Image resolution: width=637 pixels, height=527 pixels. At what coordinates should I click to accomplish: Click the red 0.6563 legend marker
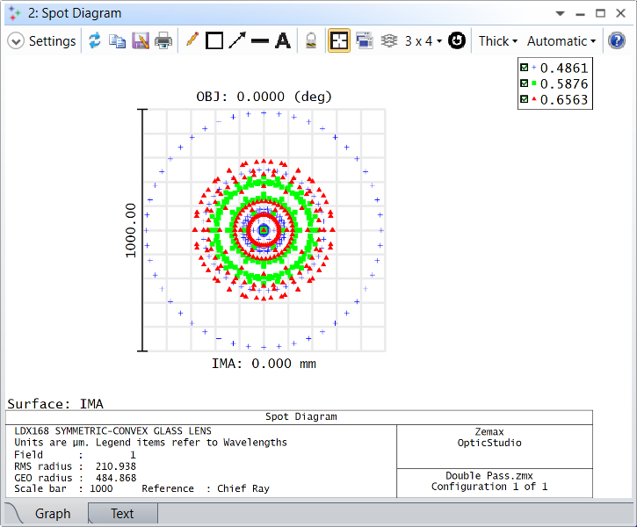coord(534,99)
